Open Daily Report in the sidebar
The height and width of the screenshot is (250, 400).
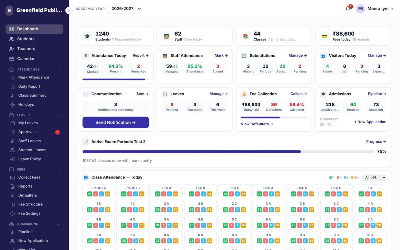coord(34,86)
